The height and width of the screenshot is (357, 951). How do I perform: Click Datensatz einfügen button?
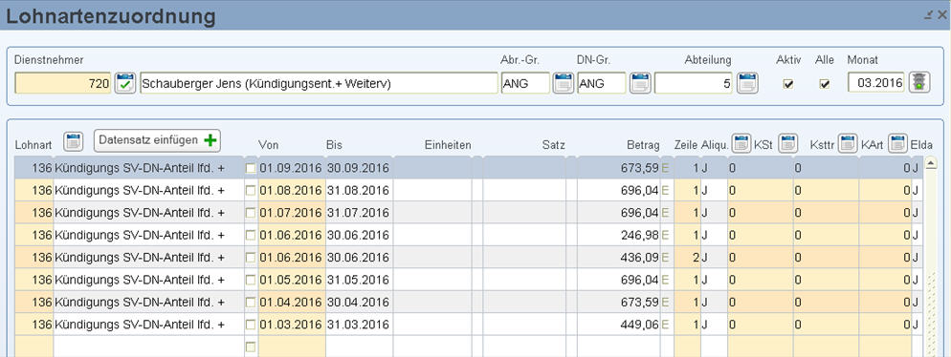(x=157, y=140)
